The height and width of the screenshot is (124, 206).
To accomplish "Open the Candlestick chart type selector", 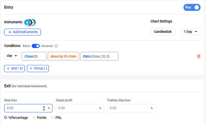I will coord(163,32).
